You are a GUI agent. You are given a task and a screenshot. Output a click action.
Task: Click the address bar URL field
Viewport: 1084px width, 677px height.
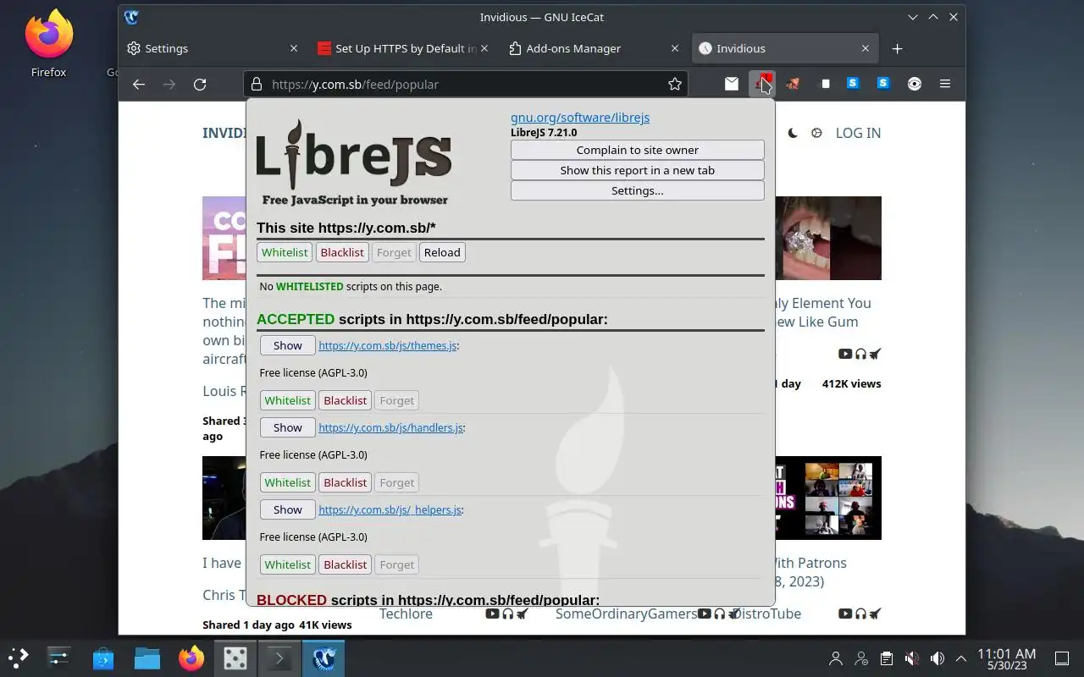pos(466,84)
